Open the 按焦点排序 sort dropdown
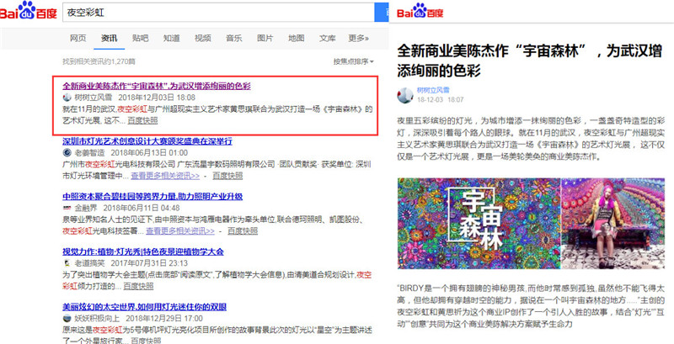The image size is (674, 344). [353, 61]
